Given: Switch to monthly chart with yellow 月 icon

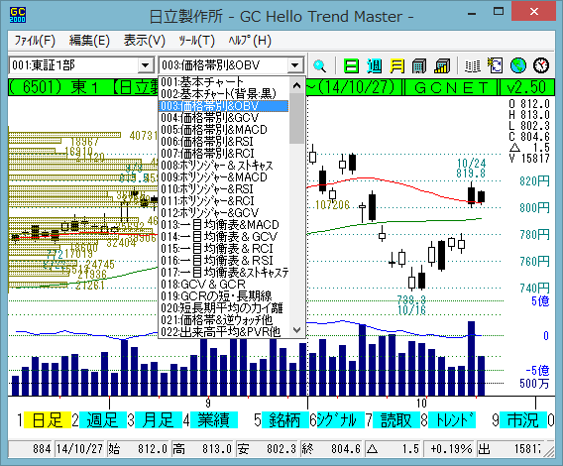Looking at the screenshot, I should pos(396,65).
